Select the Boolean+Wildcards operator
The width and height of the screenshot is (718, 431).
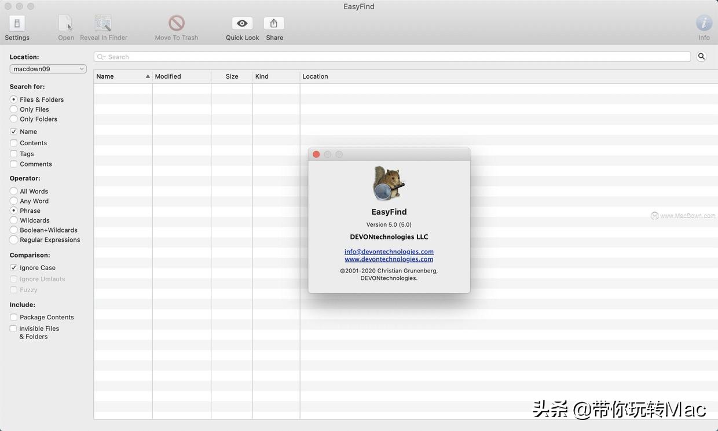[x=14, y=230]
